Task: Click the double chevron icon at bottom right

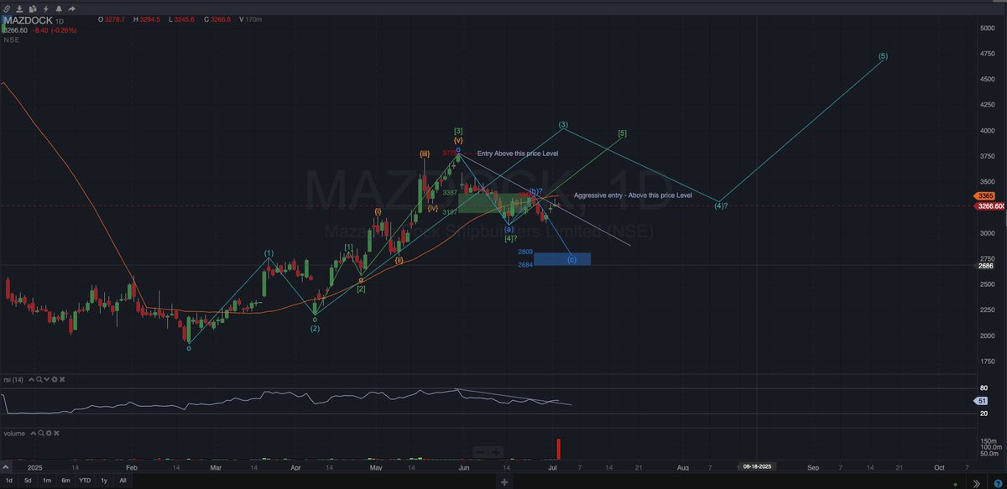Action: 976,482
